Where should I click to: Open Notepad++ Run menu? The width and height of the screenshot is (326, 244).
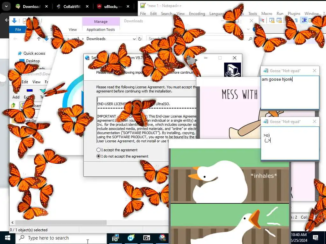(280, 13)
